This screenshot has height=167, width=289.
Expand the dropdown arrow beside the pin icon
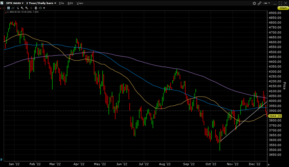tap(269, 3)
